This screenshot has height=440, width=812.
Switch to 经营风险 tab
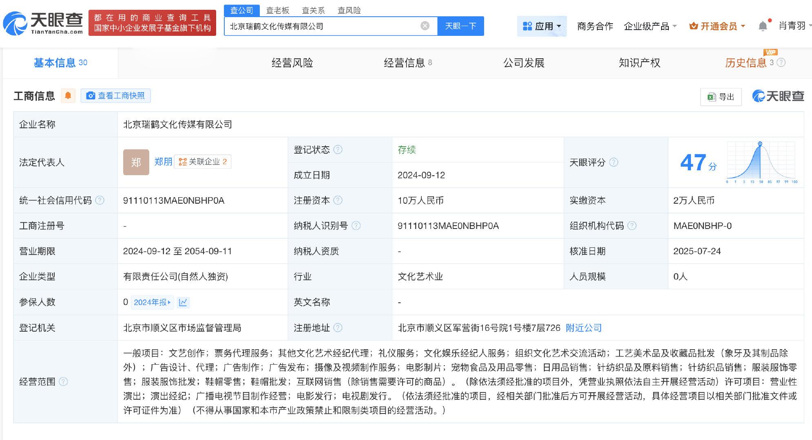292,63
